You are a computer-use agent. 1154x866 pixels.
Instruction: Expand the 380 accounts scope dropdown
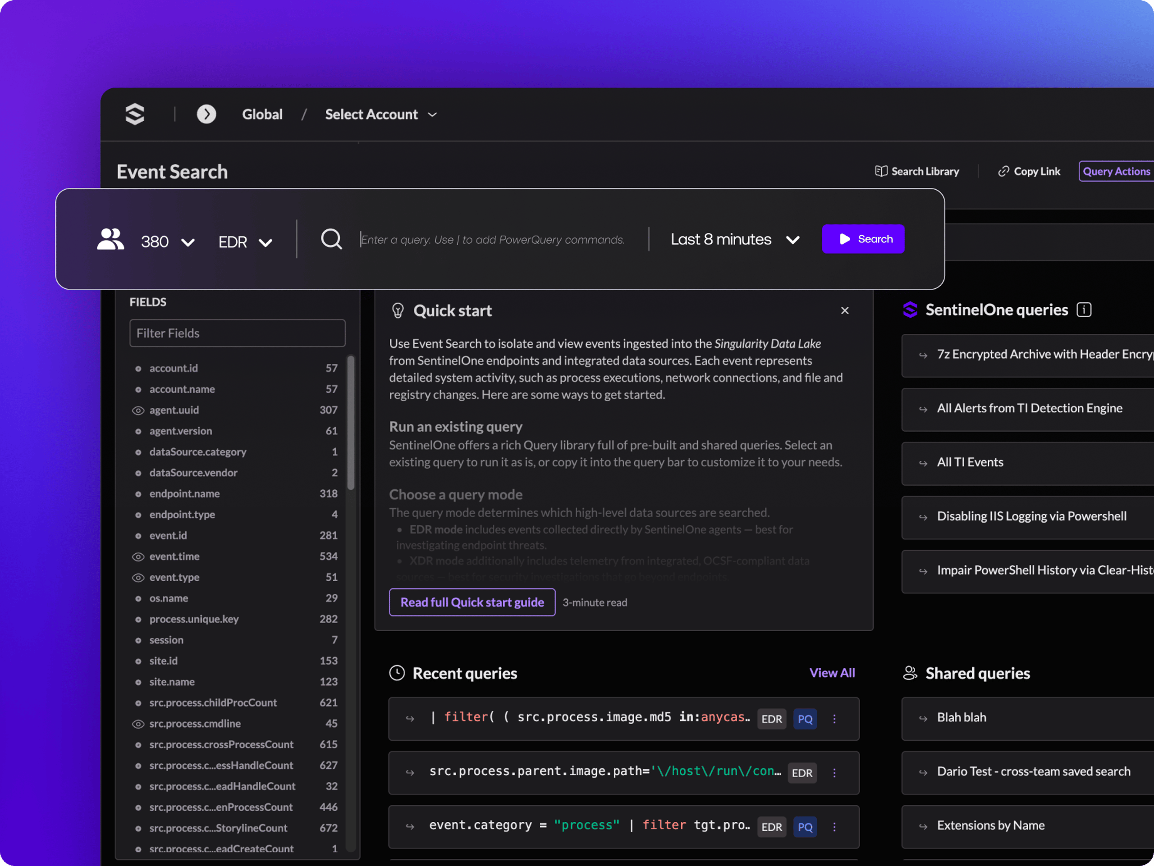click(x=168, y=242)
